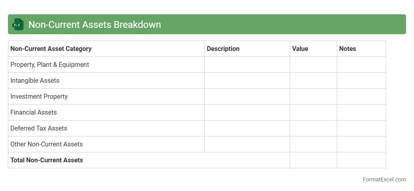Viewport: 414px width, 191px height.
Task: Open the FormatExcel.com link
Action: [384, 179]
